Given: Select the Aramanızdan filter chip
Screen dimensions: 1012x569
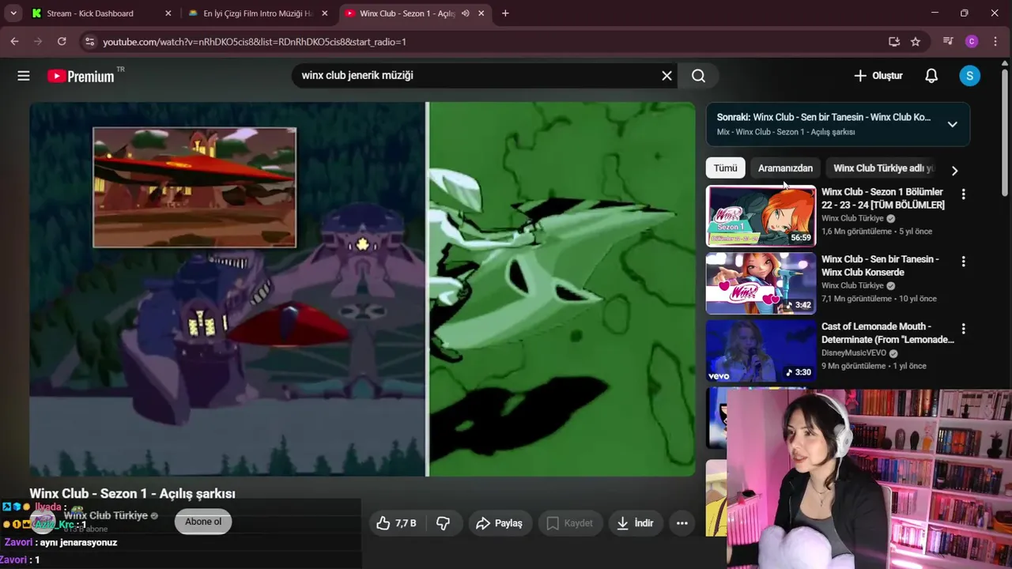Looking at the screenshot, I should [785, 168].
